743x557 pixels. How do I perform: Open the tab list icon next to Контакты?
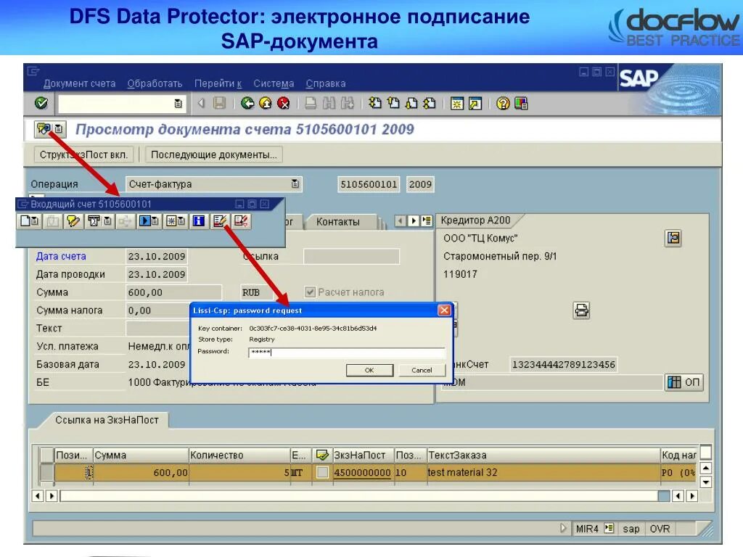tap(427, 220)
